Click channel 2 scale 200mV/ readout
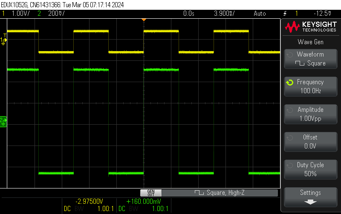Viewport: 341px width, 214px height. point(56,14)
